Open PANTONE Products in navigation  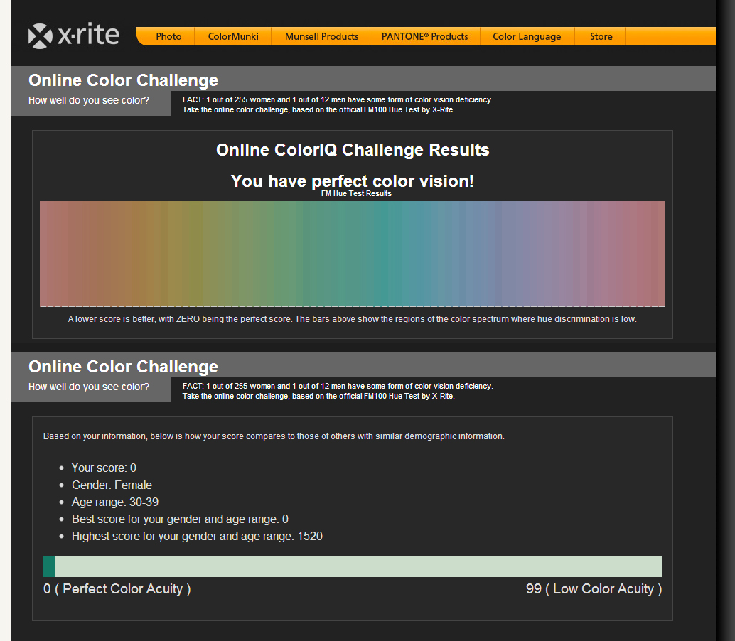tap(424, 36)
